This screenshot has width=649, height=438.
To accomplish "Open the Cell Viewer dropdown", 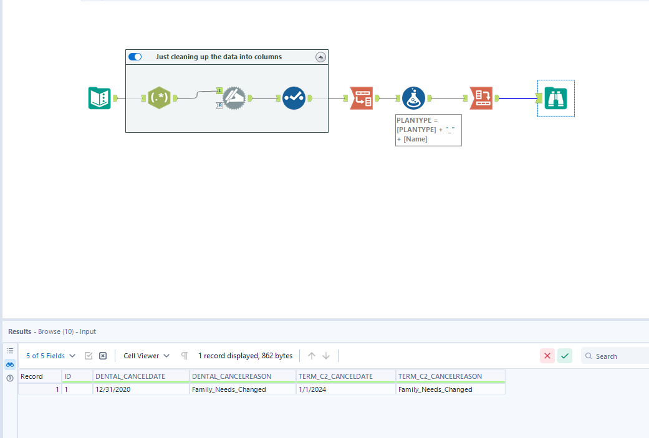I will pos(145,355).
